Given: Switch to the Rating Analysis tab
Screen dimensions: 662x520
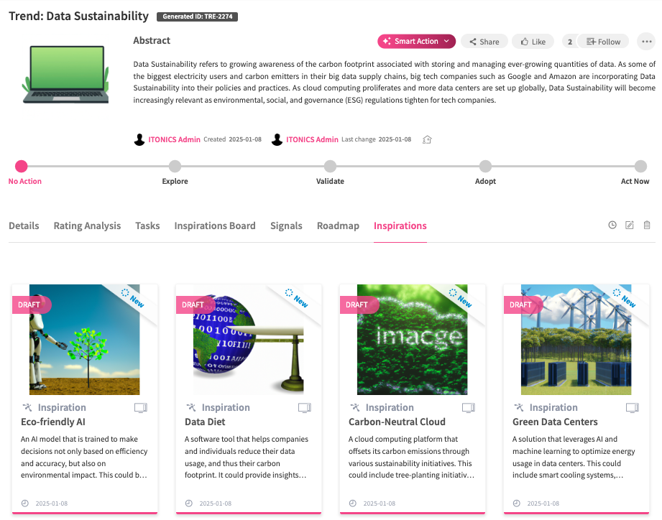Looking at the screenshot, I should pos(87,226).
